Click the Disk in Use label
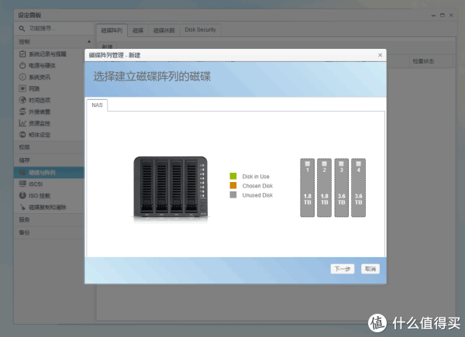The image size is (465, 337). click(x=256, y=177)
